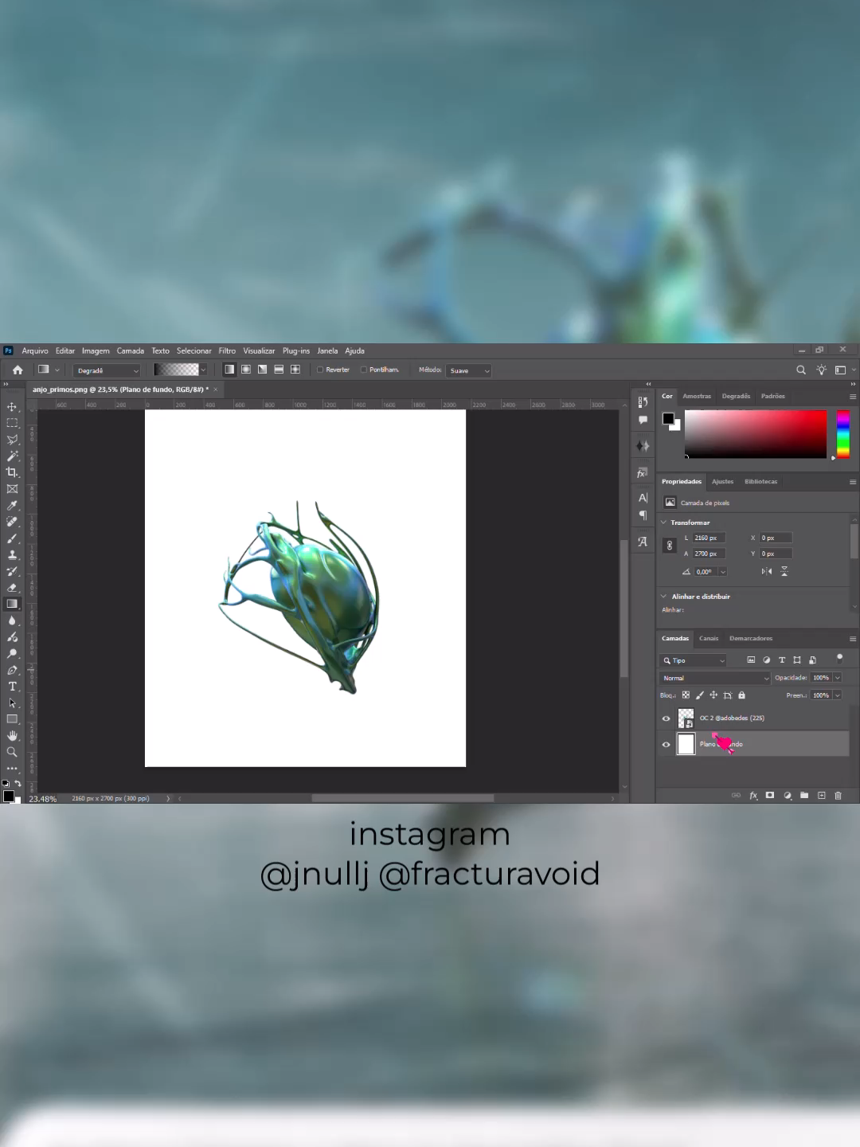Screen dimensions: 860x1147
Task: Switch to the Ajustes tab
Action: point(723,481)
